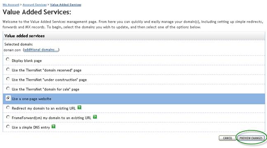267x148 pixels.
Task: Click the Preview Changes button
Action: click(x=251, y=138)
